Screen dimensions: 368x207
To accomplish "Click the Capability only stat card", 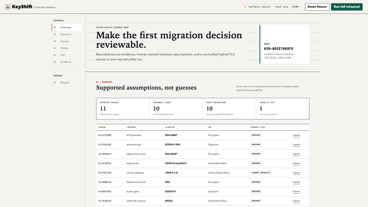I will 283,109.
